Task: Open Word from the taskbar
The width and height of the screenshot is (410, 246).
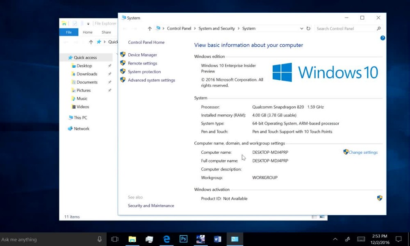Action: 217,239
